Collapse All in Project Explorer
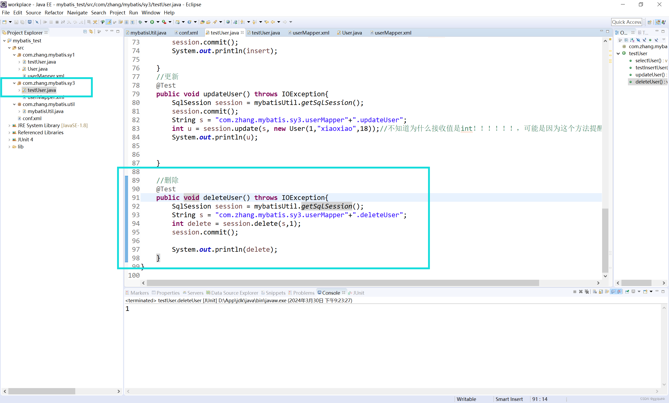 (x=85, y=32)
